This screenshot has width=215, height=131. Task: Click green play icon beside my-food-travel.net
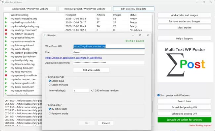click(6, 71)
